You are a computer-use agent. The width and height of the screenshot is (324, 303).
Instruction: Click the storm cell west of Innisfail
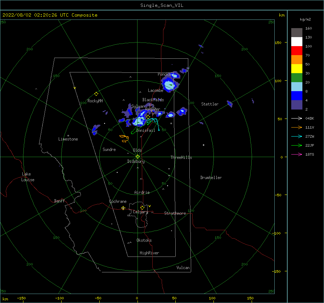click(139, 121)
